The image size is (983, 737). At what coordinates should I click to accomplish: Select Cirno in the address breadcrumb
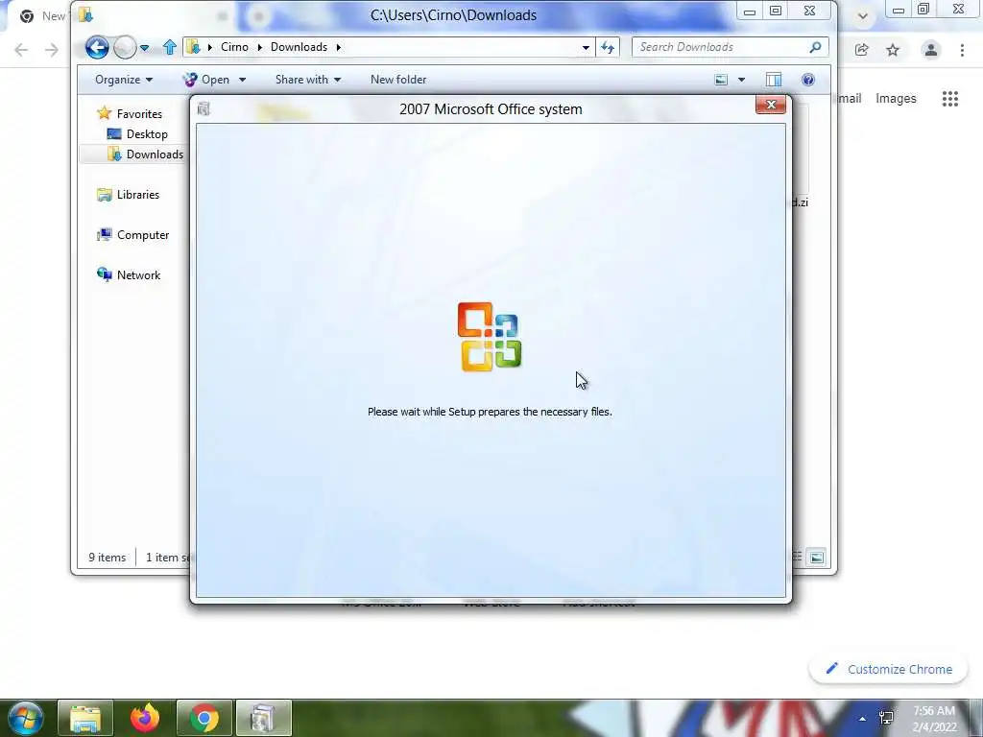pos(234,47)
